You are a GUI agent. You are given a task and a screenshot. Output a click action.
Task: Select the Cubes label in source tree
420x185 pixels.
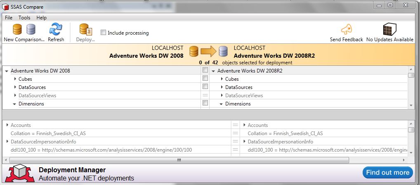coord(25,79)
